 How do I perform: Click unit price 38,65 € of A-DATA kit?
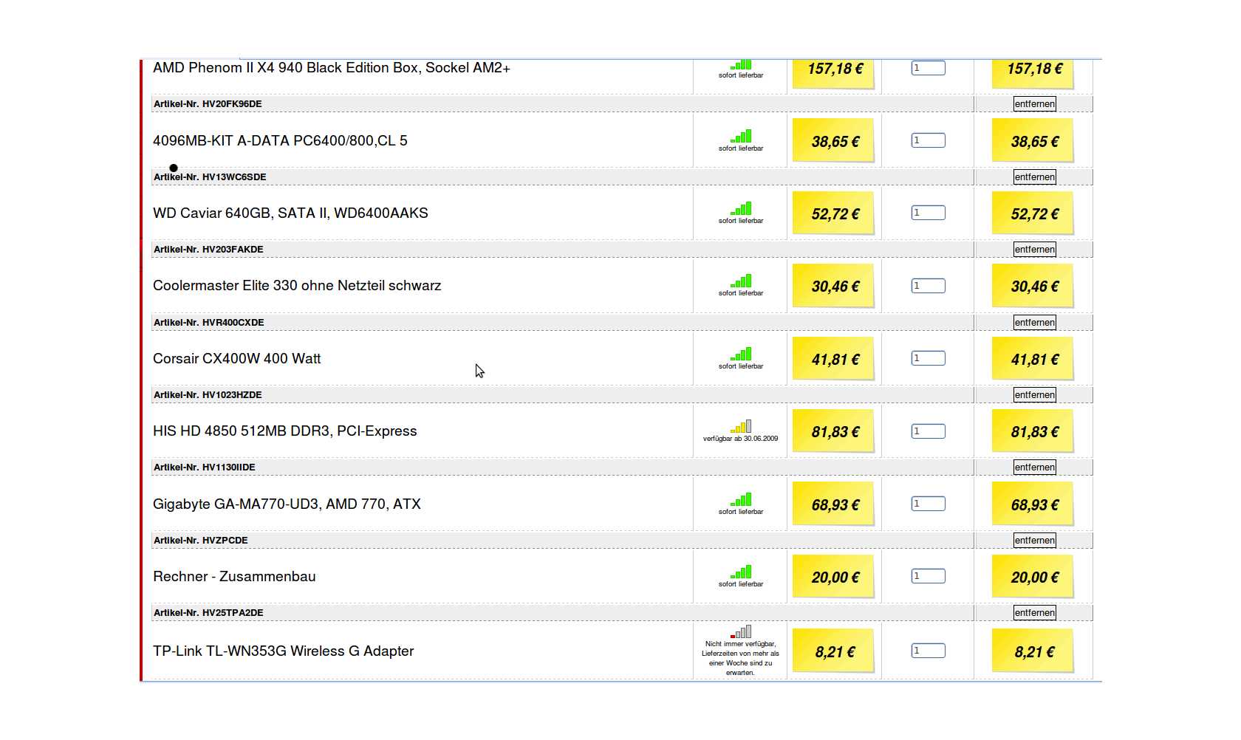834,141
